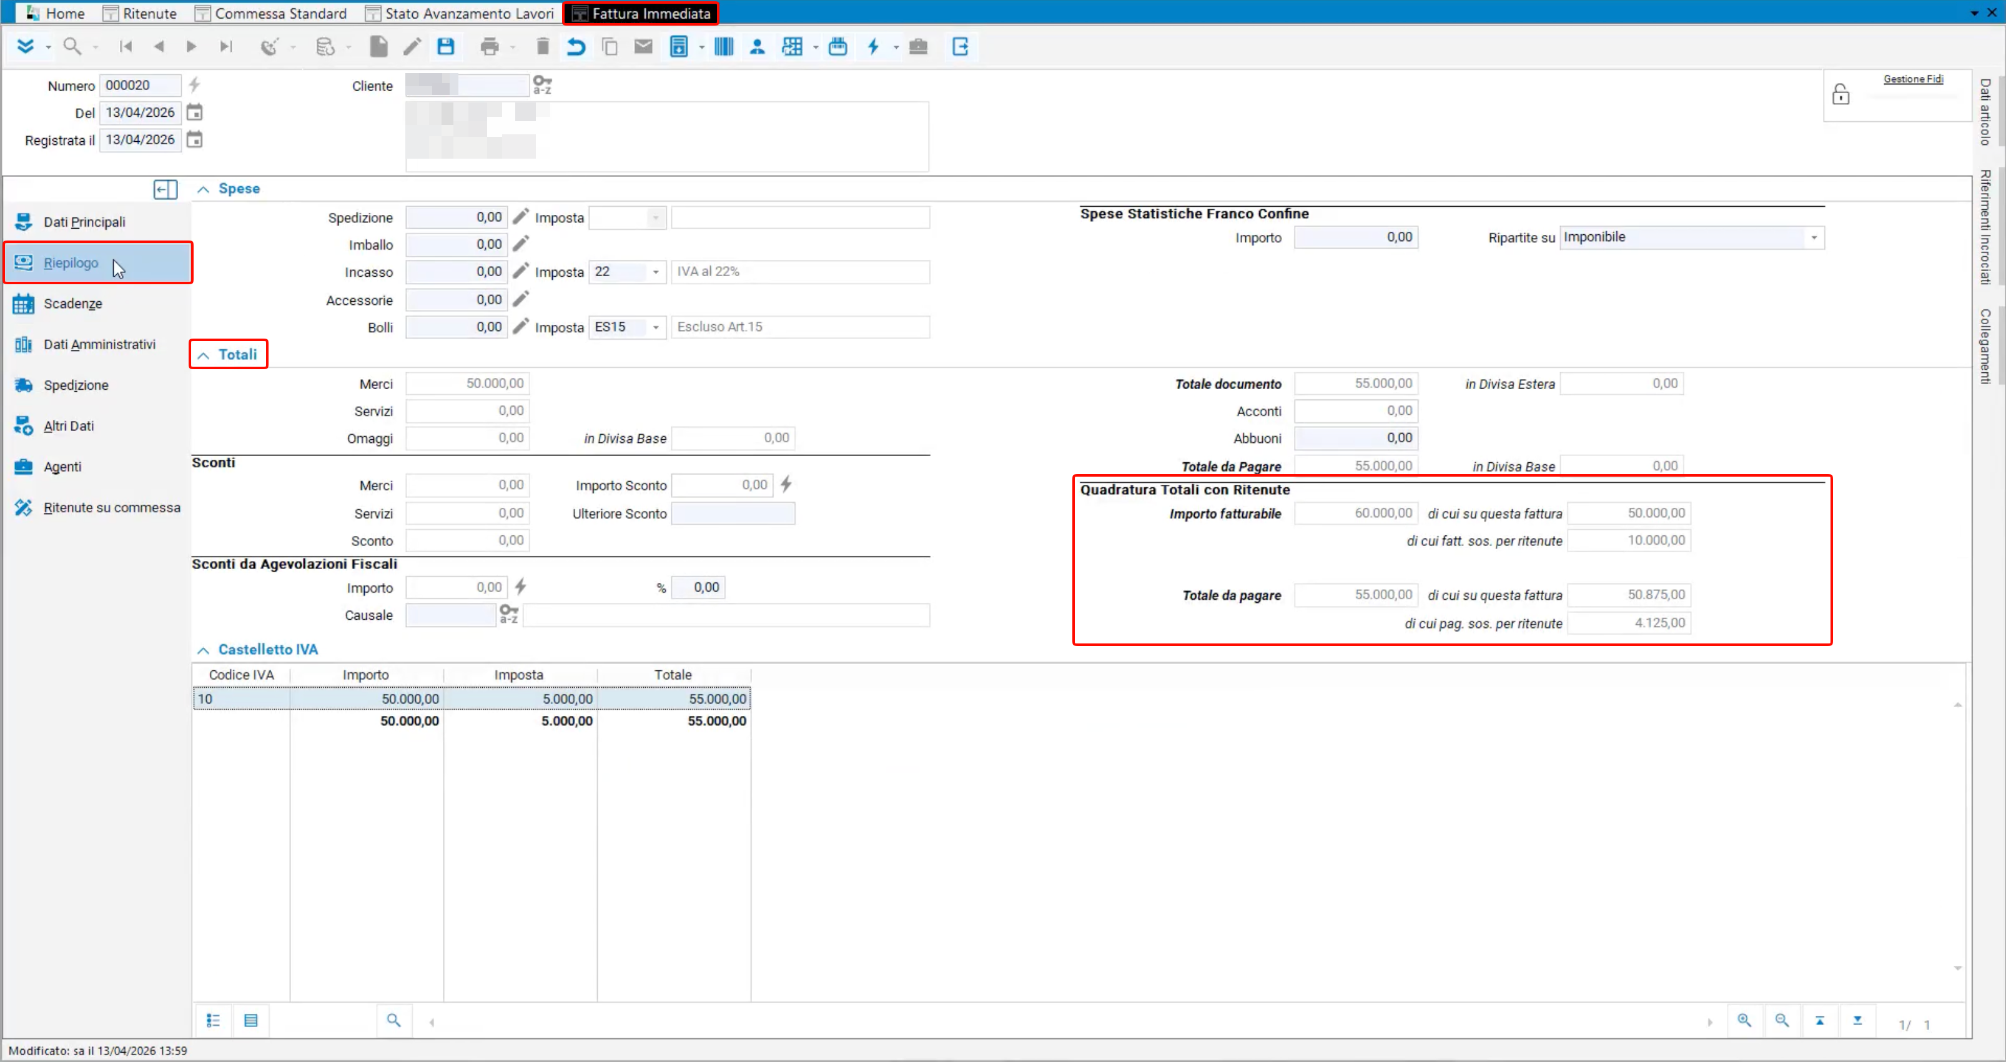Open the Dati articolo side panel

1985,111
